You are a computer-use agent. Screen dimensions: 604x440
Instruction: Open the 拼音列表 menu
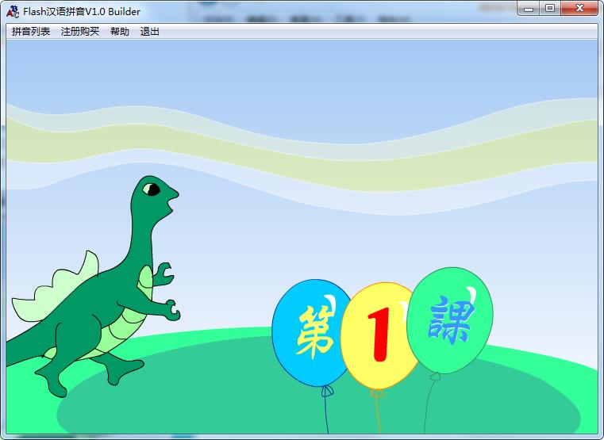[x=31, y=32]
